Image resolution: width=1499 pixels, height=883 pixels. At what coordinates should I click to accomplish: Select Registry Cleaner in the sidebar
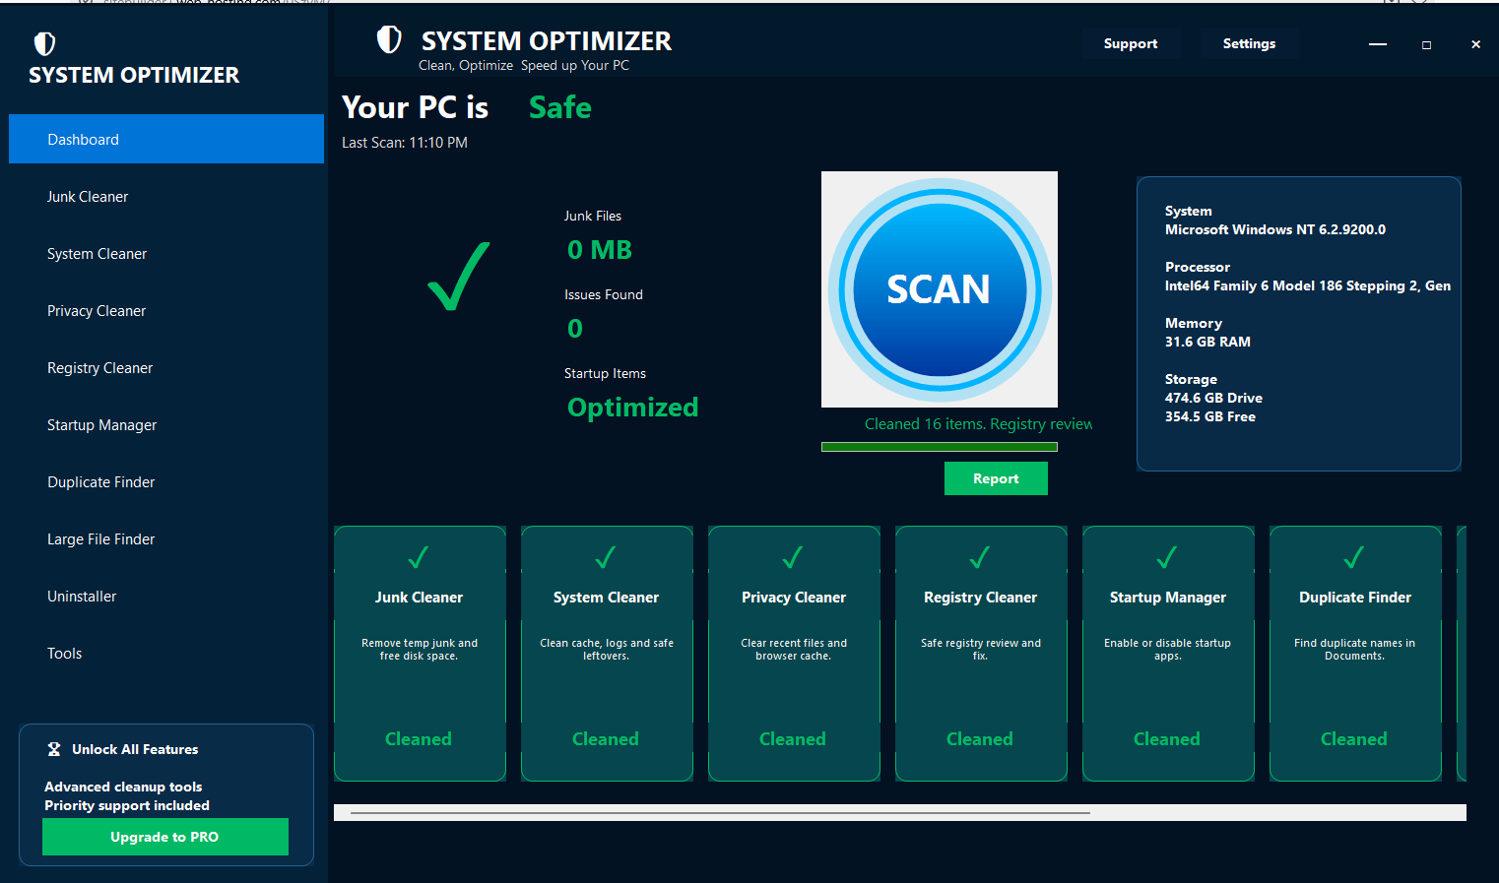pos(166,368)
